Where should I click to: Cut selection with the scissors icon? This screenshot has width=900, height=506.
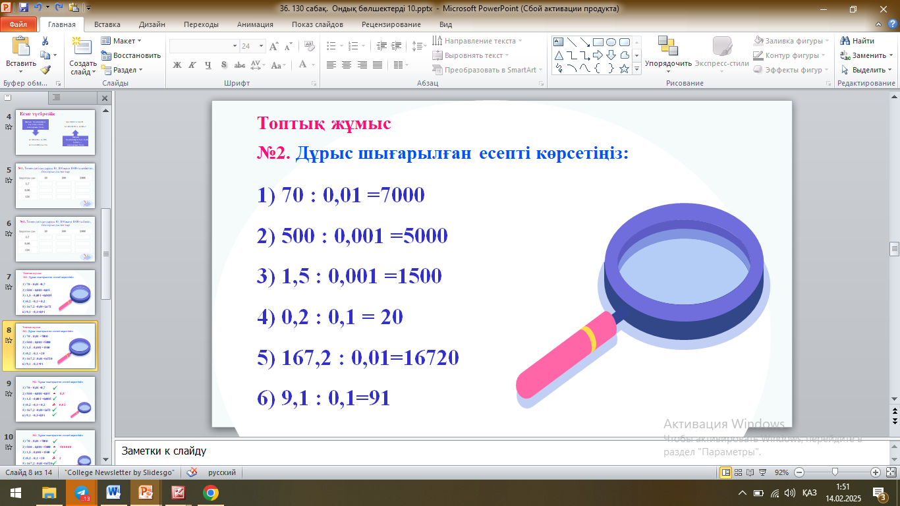45,41
